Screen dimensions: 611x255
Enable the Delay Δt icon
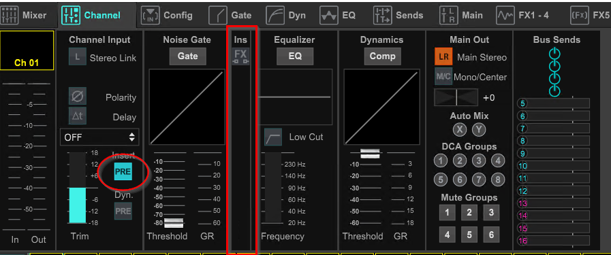(x=78, y=116)
